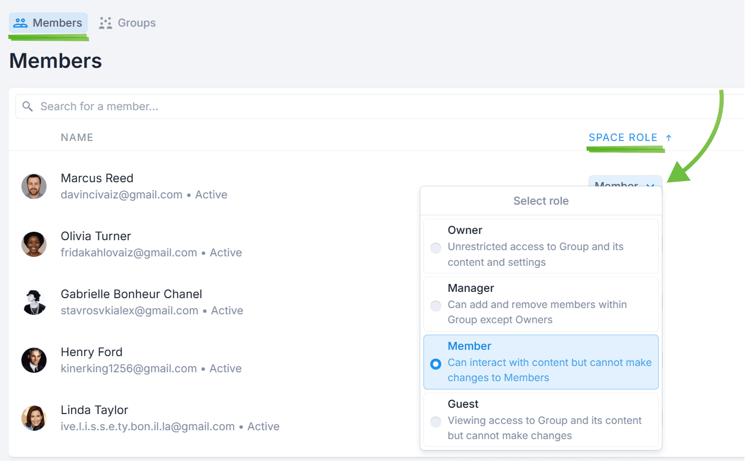This screenshot has height=461, width=746.
Task: Click the Name column header
Action: (77, 138)
